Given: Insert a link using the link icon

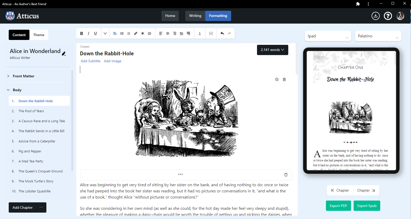Looking at the screenshot, I should coord(136,33).
